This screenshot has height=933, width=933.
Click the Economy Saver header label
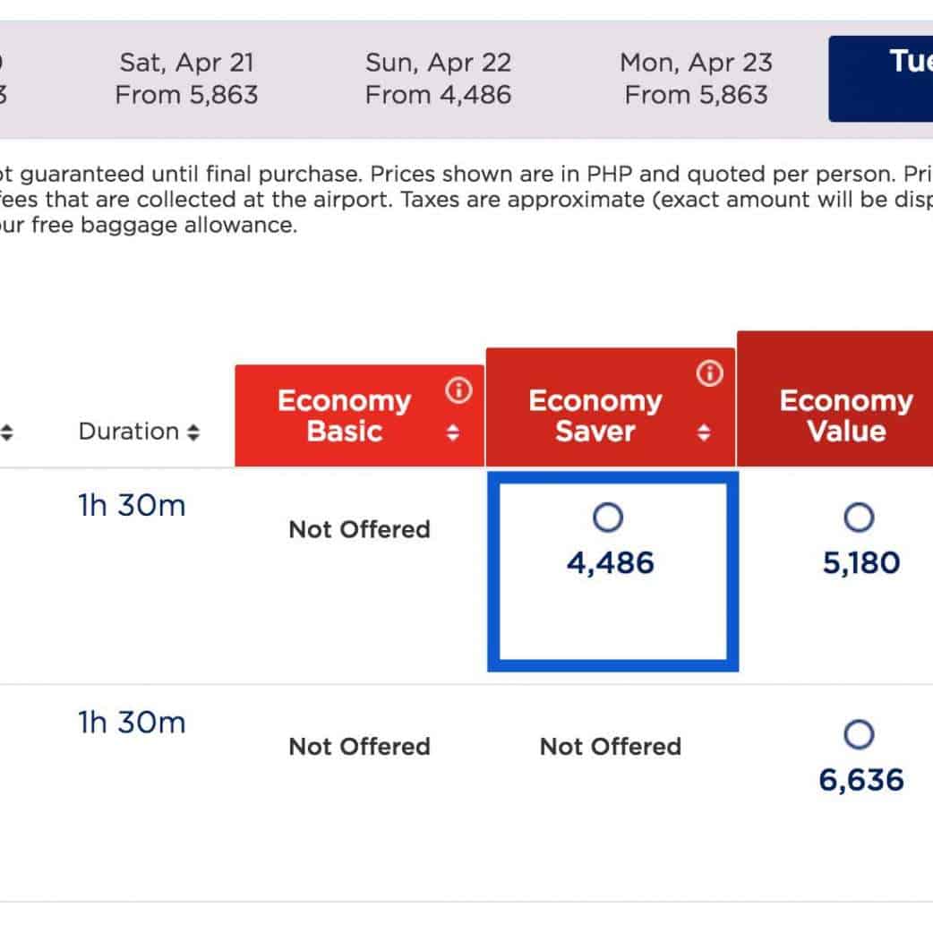[x=595, y=415]
